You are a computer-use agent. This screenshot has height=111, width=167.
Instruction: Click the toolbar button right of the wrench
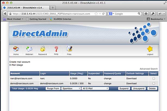click(x=160, y=14)
